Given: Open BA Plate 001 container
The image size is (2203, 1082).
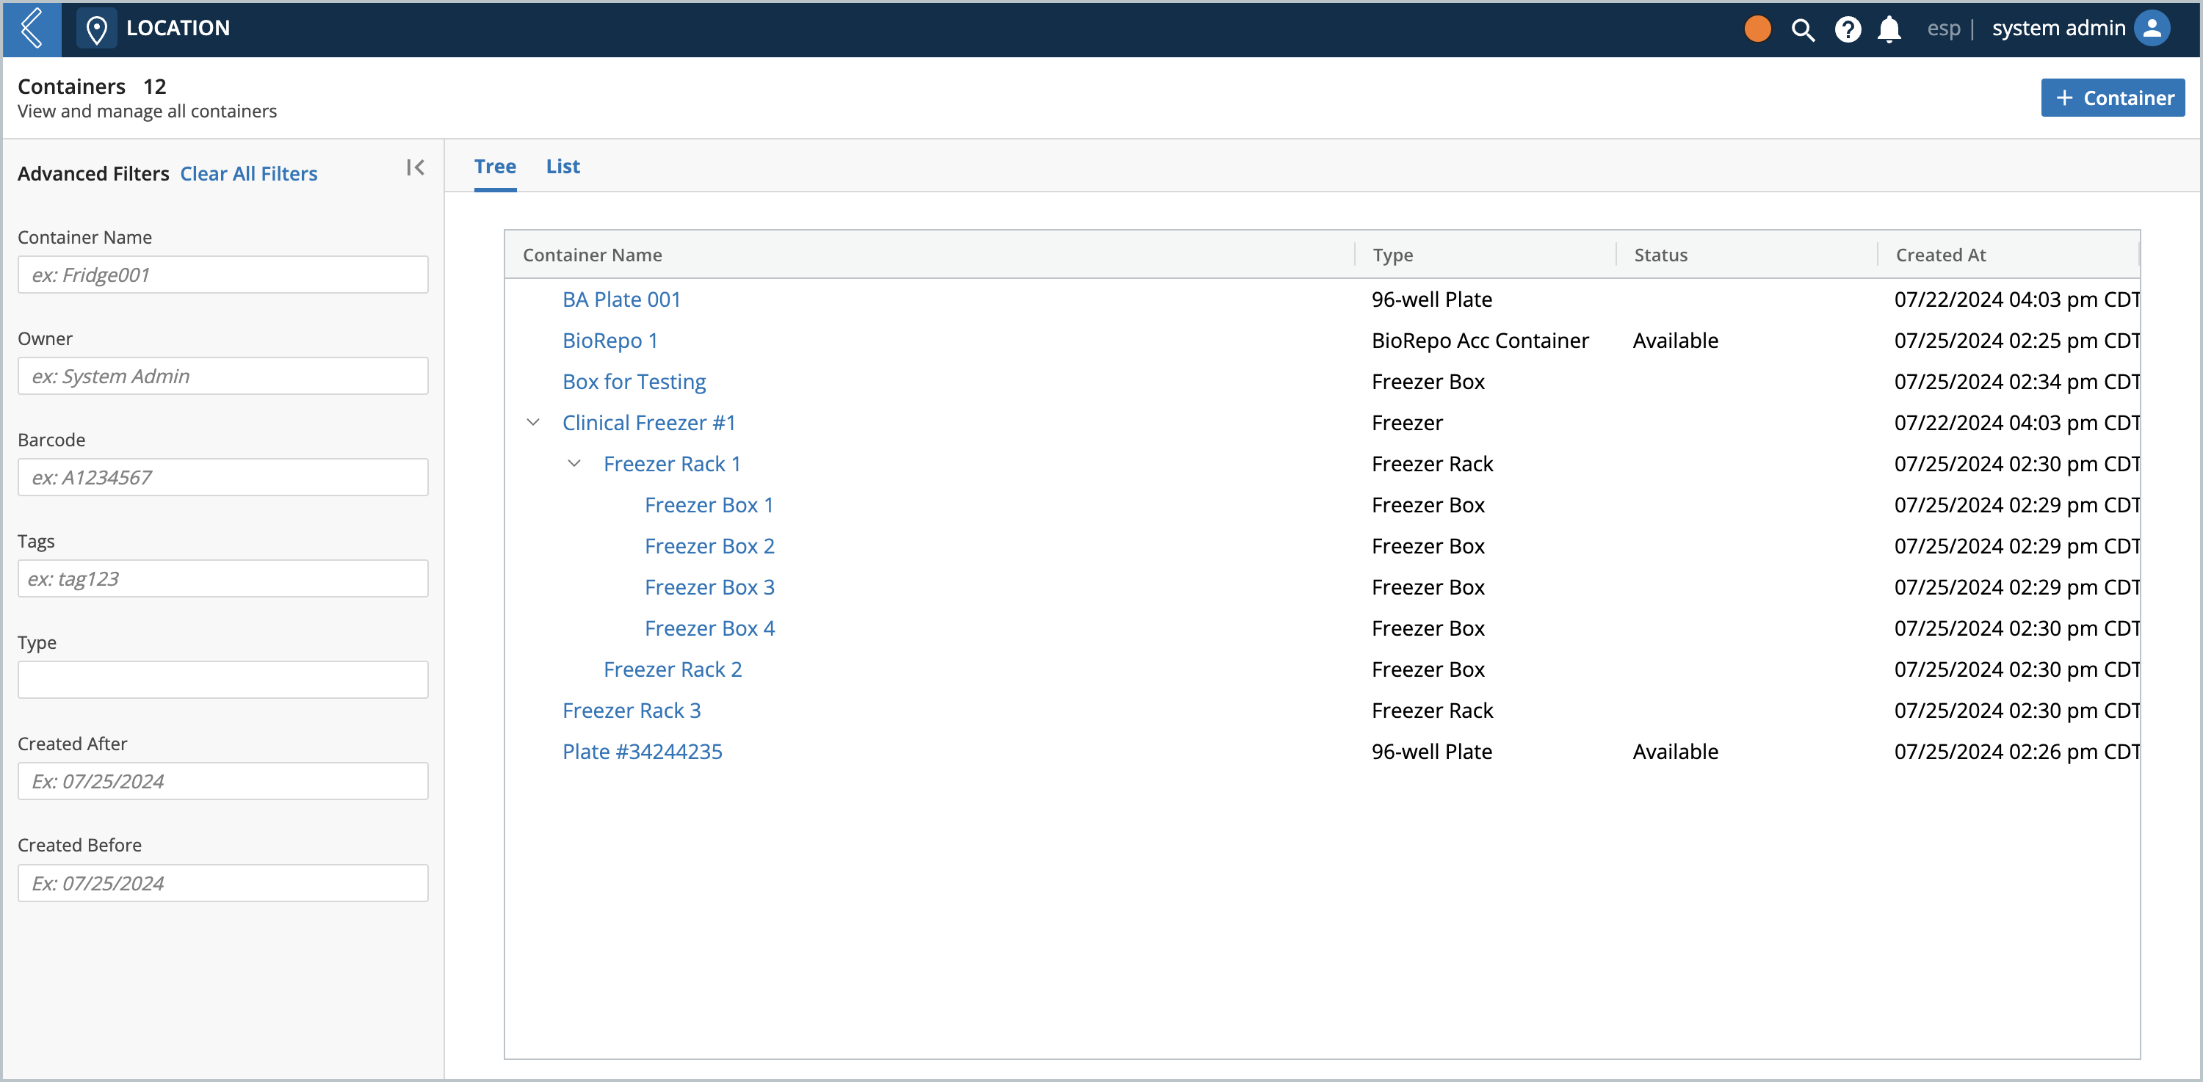Looking at the screenshot, I should point(621,299).
